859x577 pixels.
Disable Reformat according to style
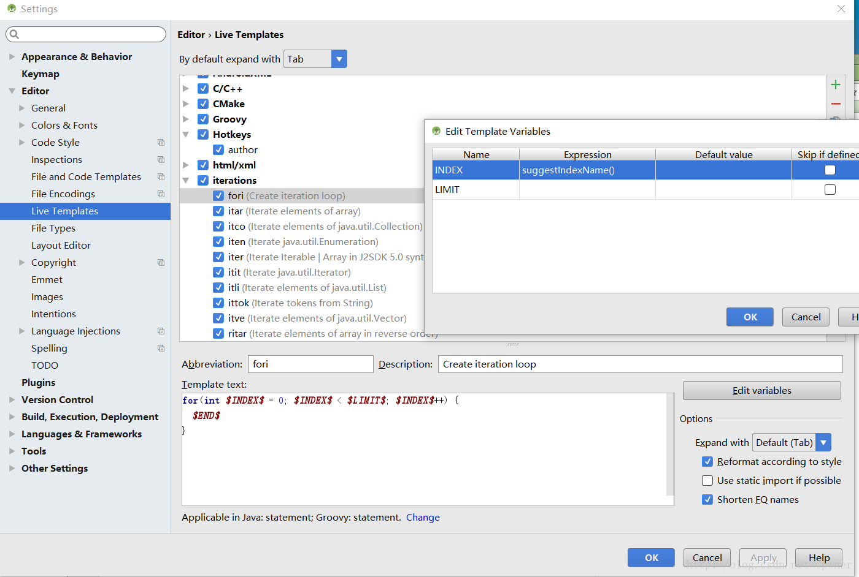[x=707, y=461]
